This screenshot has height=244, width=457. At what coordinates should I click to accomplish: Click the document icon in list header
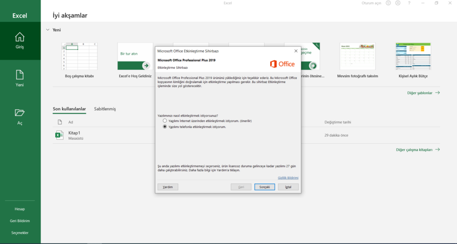pos(60,122)
